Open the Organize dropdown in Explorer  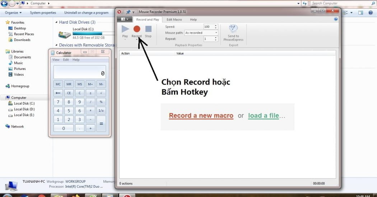point(13,13)
